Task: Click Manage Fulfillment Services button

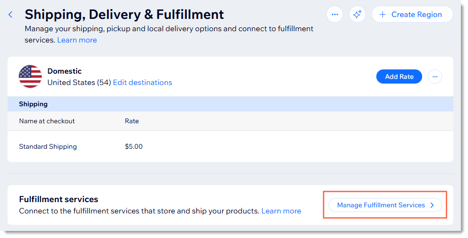Action: pyautogui.click(x=381, y=205)
